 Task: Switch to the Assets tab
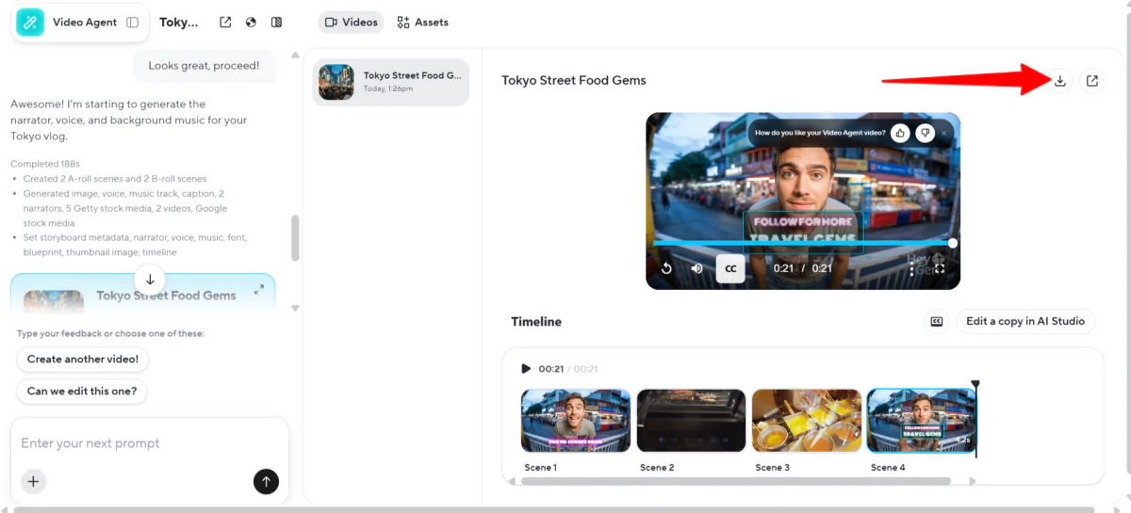423,22
